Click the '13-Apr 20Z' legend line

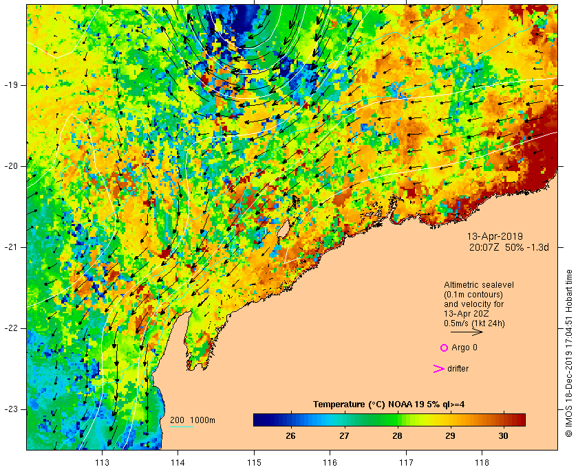[x=467, y=314]
